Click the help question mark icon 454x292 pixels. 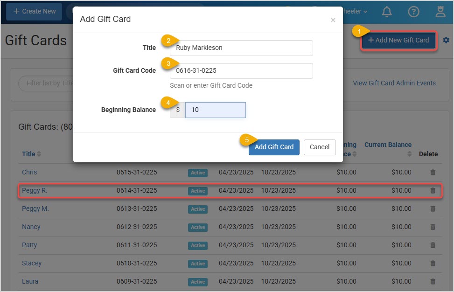[413, 12]
